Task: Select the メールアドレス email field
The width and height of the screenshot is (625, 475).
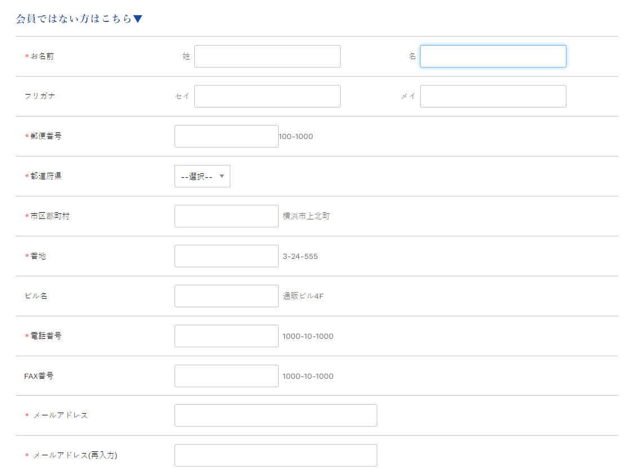Action: click(275, 415)
